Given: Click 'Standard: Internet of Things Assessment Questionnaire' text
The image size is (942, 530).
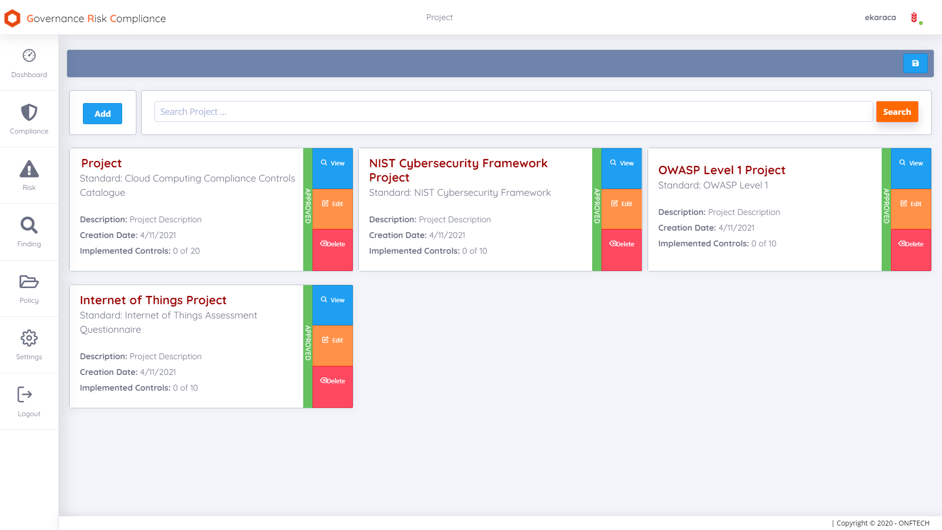Looking at the screenshot, I should [x=168, y=322].
